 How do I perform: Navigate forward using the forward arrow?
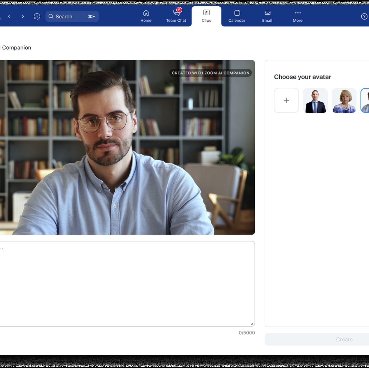(x=23, y=16)
